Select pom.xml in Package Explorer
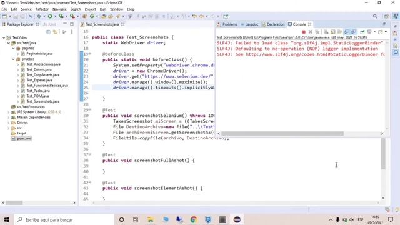Viewport: 400px width, 225px height. 24,139
